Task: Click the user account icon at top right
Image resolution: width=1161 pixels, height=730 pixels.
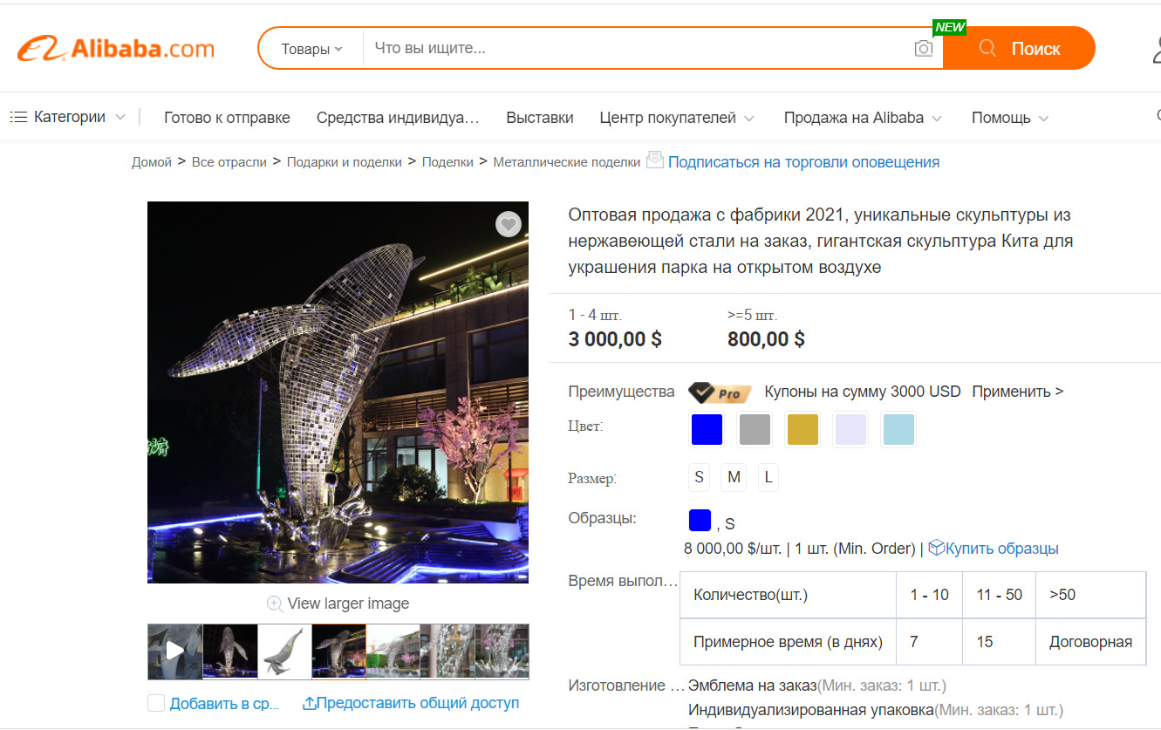Action: (1156, 49)
